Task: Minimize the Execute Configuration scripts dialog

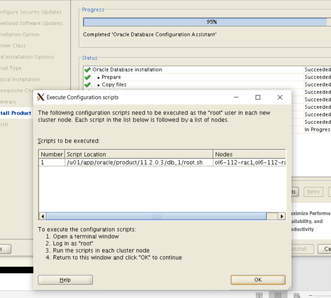Action: tap(235, 97)
